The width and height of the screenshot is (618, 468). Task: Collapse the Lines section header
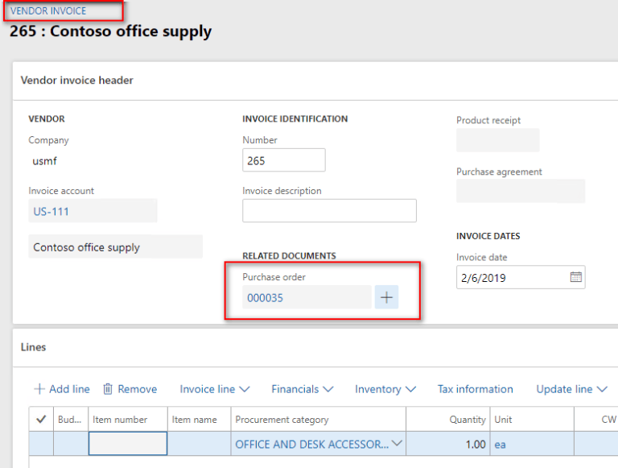tap(33, 347)
